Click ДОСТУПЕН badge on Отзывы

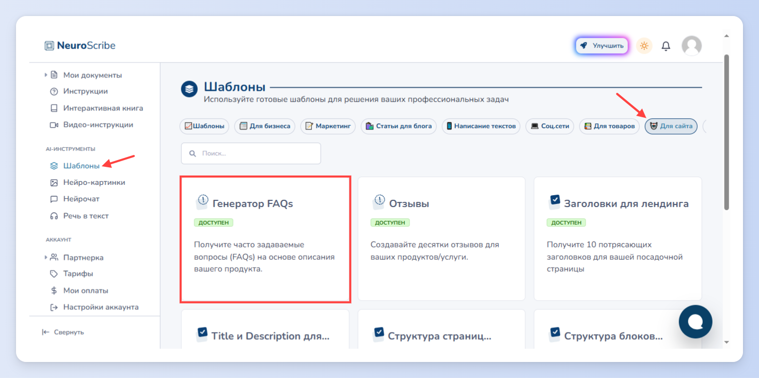390,223
